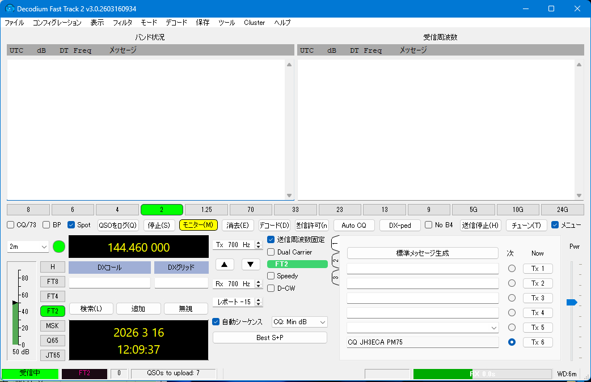Select the MSK mode button
This screenshot has width=591, height=382.
[52, 326]
